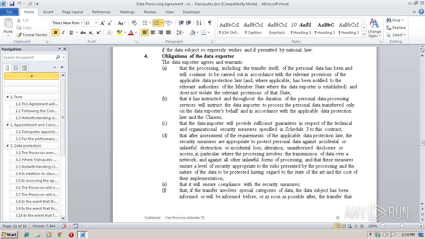
Task: Open File tab
Action: (9, 12)
